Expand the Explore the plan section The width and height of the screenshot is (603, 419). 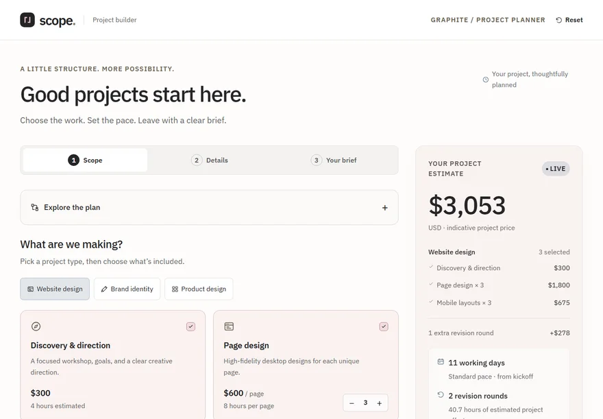click(x=209, y=207)
